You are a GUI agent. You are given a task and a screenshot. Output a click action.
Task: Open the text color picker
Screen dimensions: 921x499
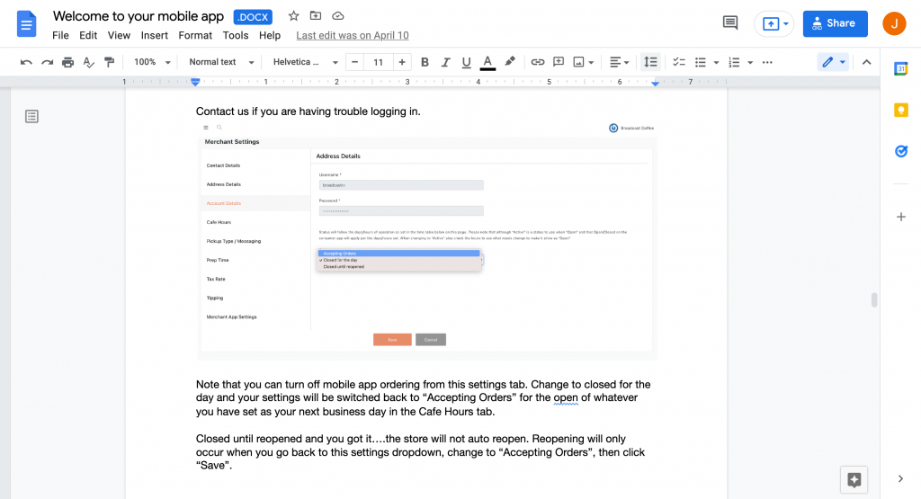[x=487, y=62]
